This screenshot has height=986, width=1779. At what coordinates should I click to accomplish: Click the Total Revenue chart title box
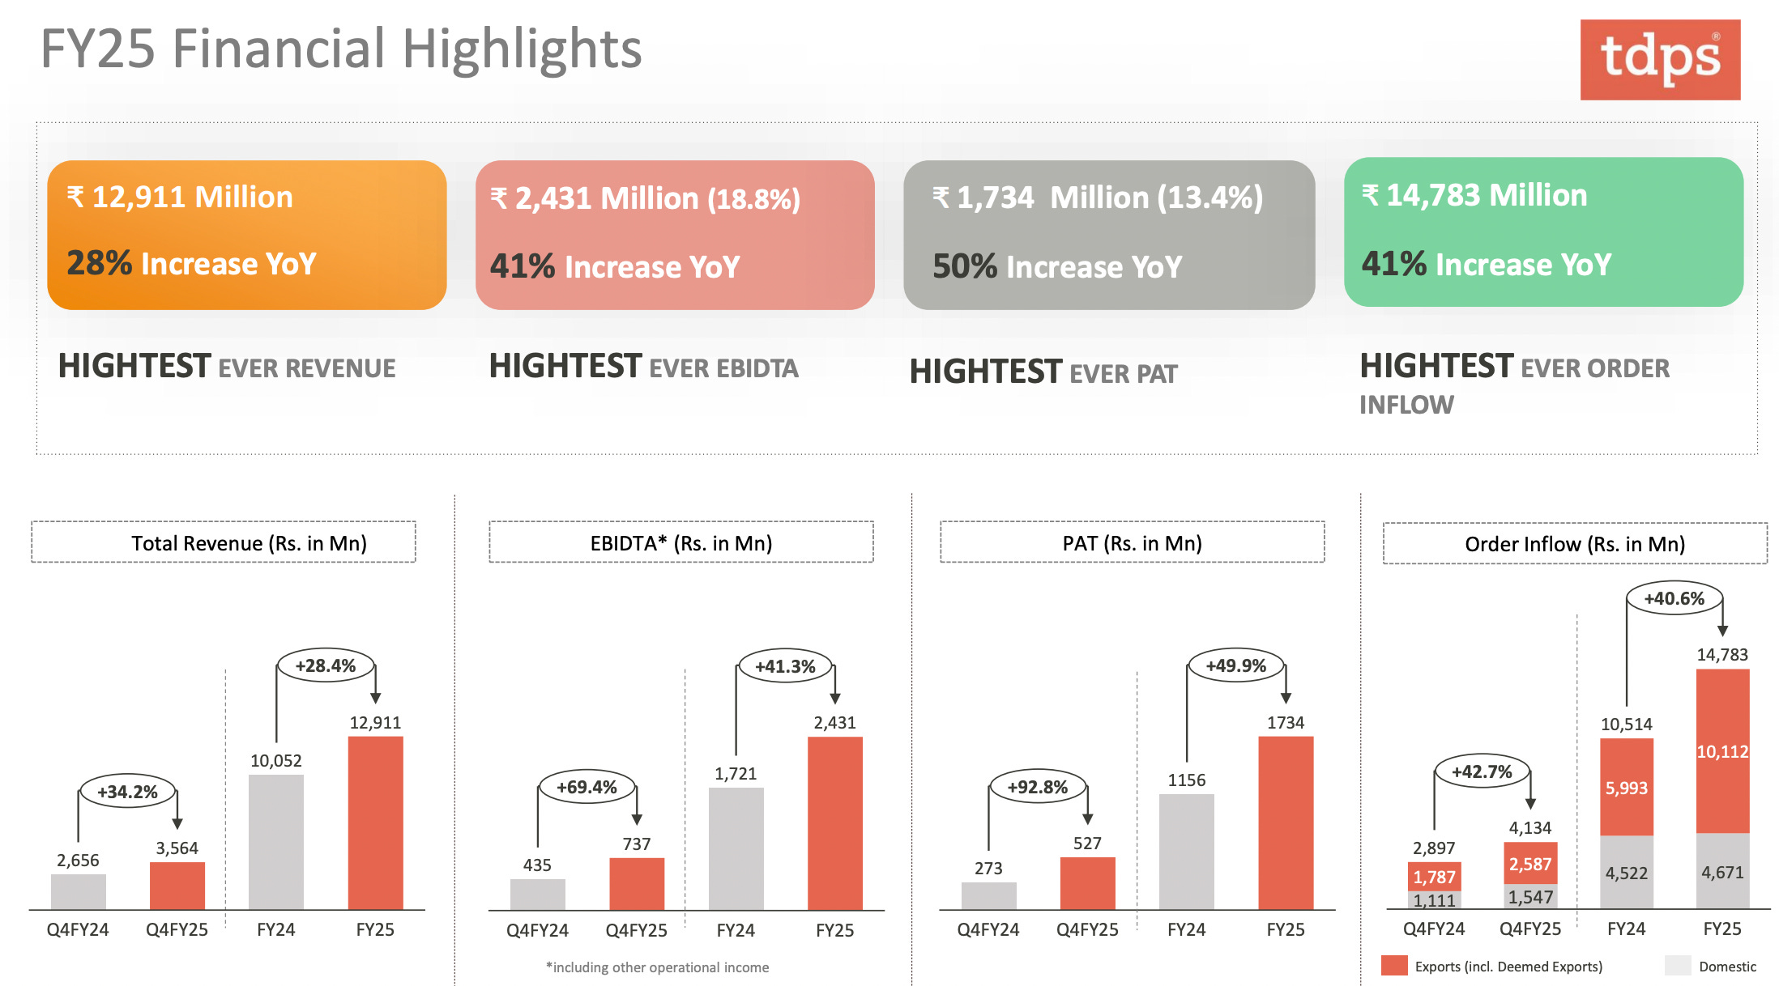(224, 542)
